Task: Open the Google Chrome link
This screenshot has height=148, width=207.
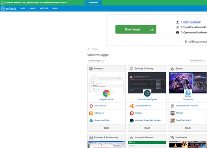Action: (x=106, y=100)
